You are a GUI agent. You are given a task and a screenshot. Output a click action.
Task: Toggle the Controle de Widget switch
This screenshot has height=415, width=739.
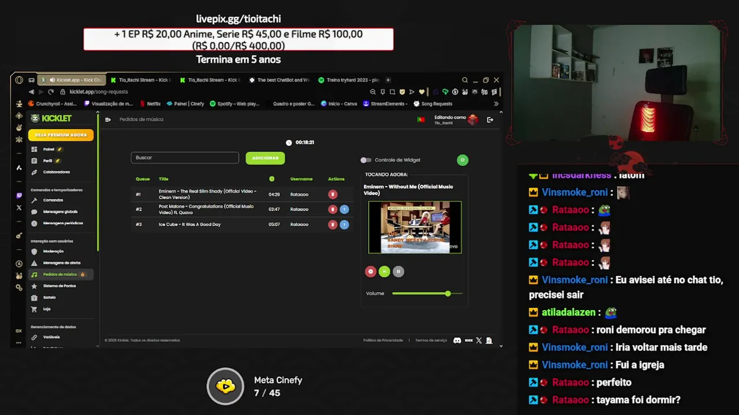[x=365, y=160]
